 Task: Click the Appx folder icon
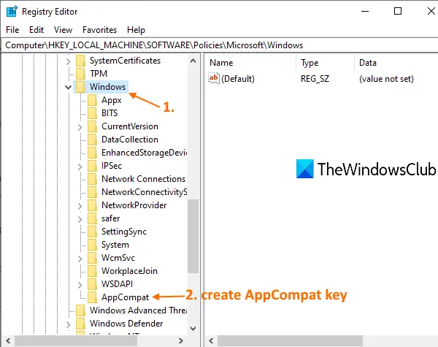click(93, 100)
